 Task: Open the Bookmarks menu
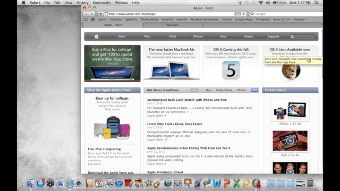[101, 3]
